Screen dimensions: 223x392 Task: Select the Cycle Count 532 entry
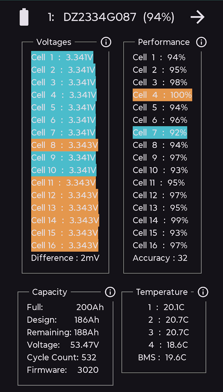tap(62, 357)
